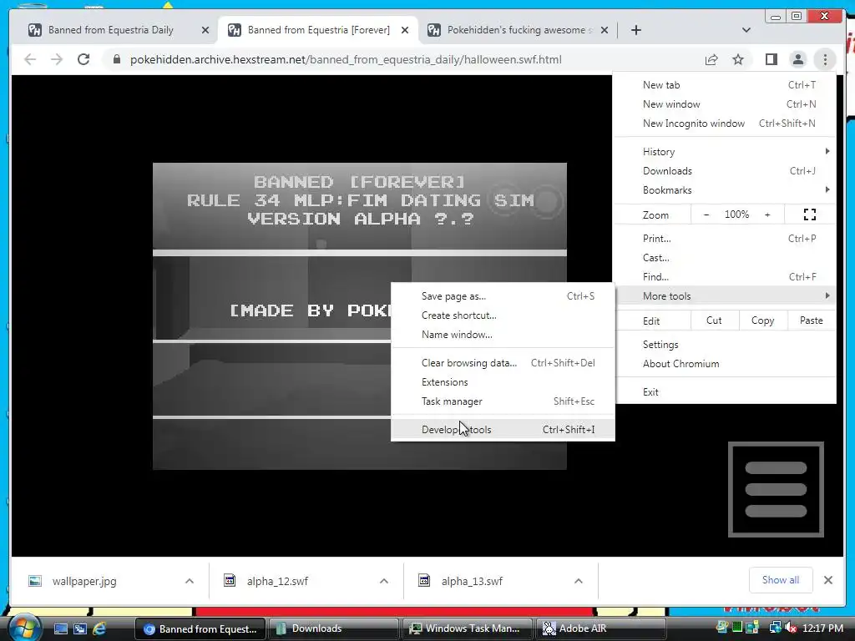Open the alpha_13.swf download
855x641 pixels.
pos(472,581)
